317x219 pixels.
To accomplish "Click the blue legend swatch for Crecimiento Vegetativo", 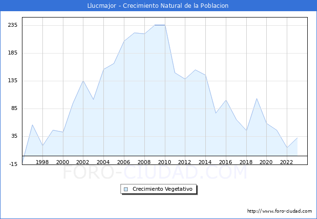I will click(126, 189).
